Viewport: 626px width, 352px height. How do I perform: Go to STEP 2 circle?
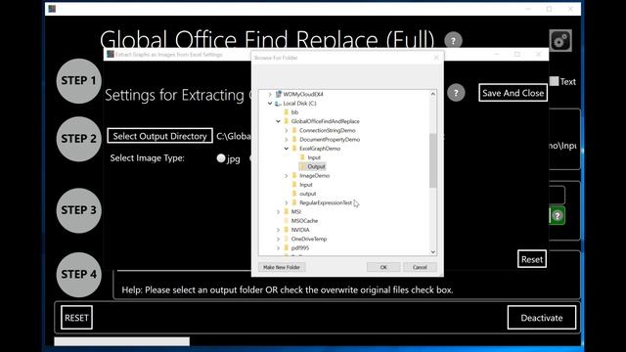[x=78, y=139]
